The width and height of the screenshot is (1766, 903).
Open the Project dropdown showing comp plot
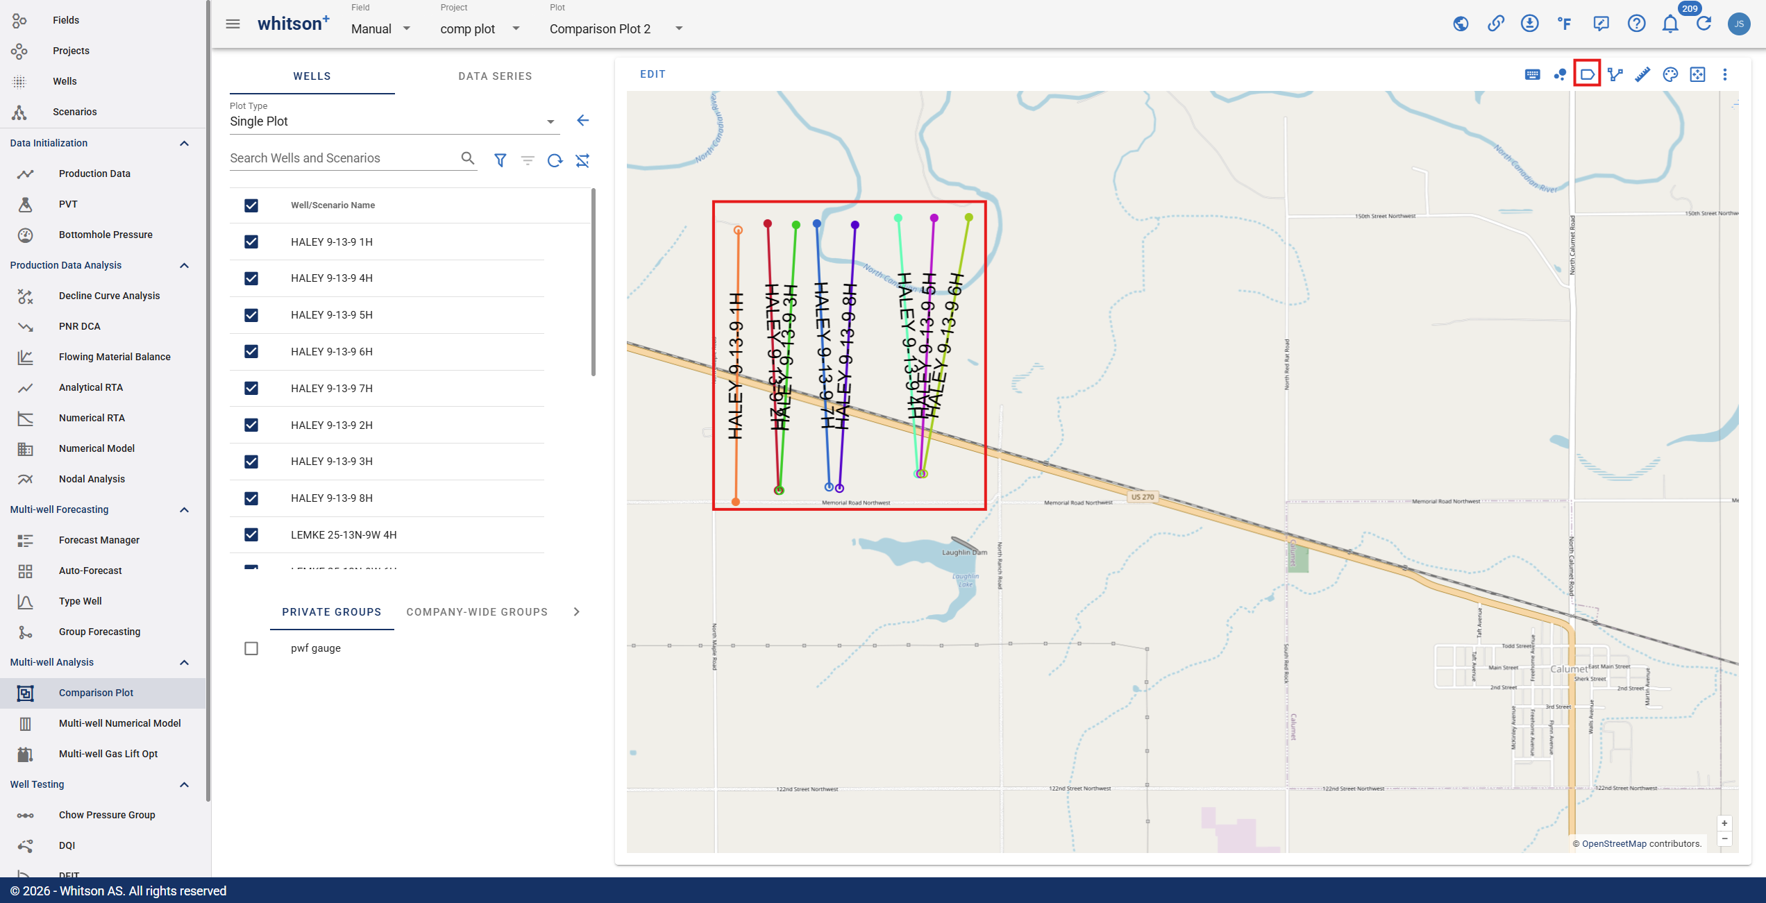pos(480,28)
